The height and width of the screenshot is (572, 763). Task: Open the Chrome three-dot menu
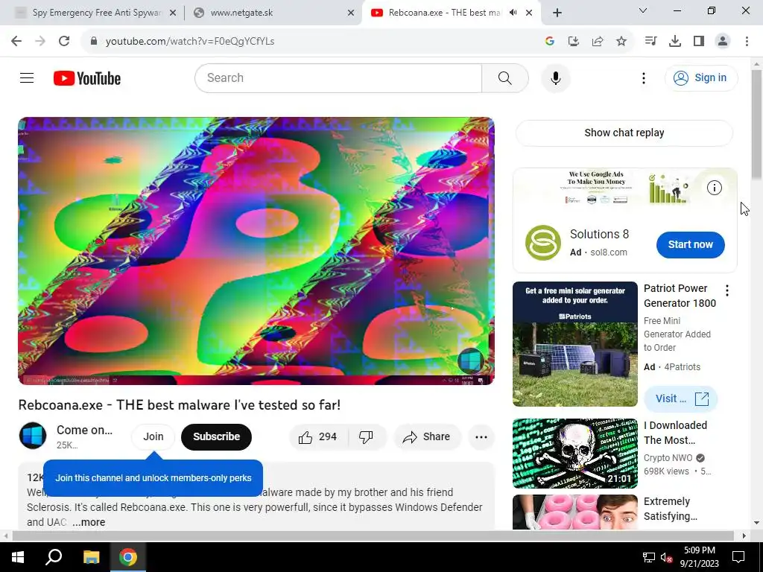tap(747, 42)
